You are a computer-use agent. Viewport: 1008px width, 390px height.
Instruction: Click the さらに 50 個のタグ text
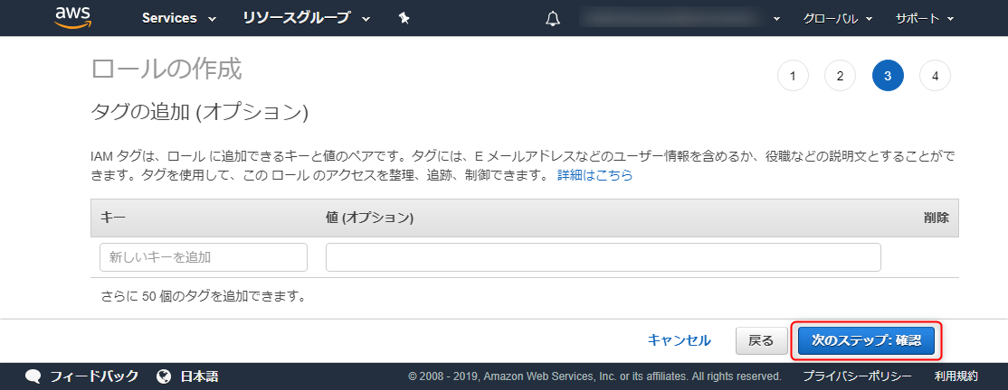[x=203, y=296]
